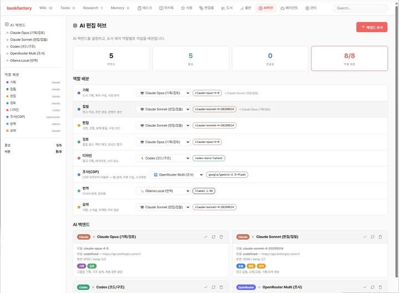Select the green 5 active stat card
The image size is (399, 293).
[191, 59]
